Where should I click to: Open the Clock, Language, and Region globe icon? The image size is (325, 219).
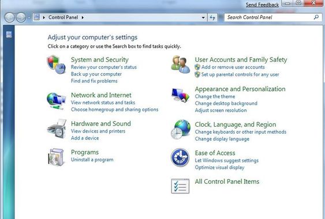coord(181,129)
